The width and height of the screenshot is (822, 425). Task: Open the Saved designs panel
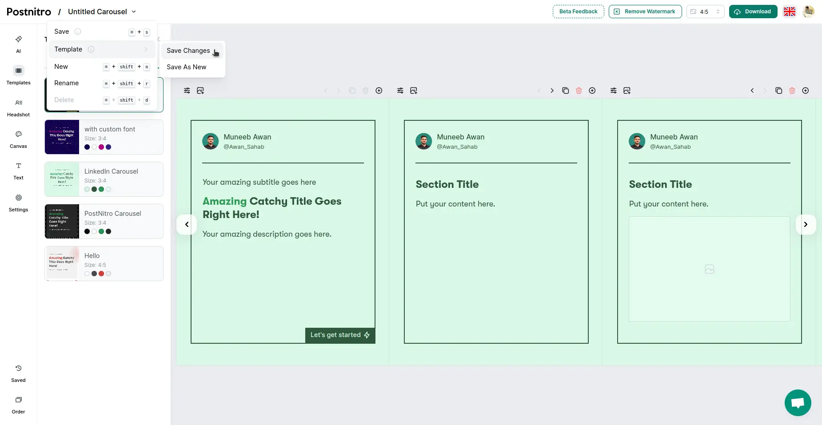18,373
